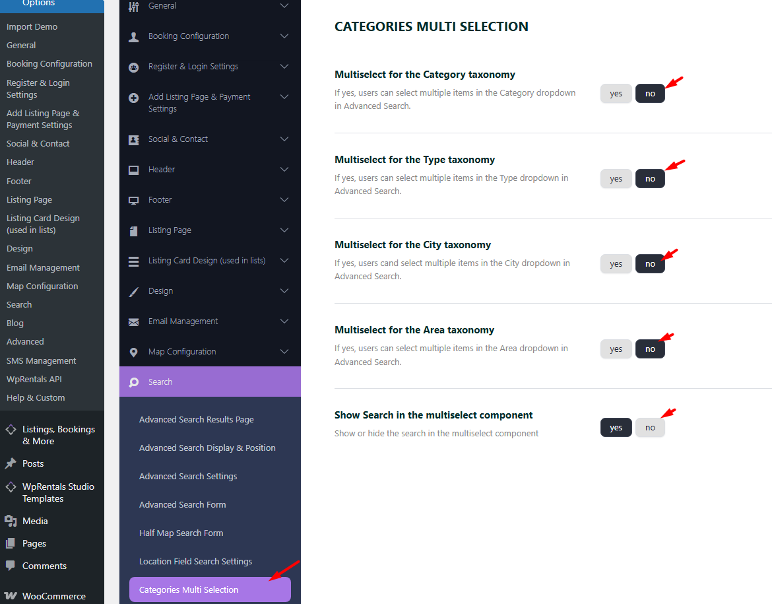The width and height of the screenshot is (772, 604).
Task: Click the Booking Configuration person icon
Action: [x=134, y=36]
